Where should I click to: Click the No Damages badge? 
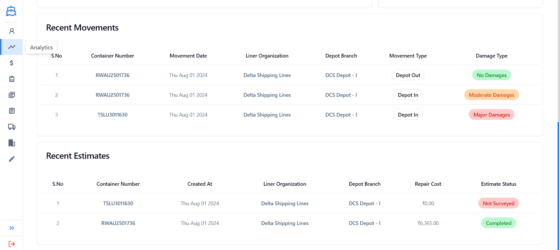pyautogui.click(x=491, y=75)
